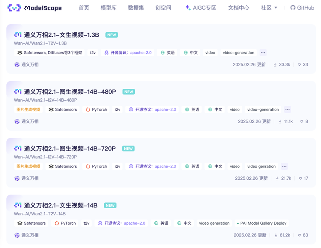Expand more tags on I2V-14B-480P card
The height and width of the screenshot is (248, 321).
288,110
